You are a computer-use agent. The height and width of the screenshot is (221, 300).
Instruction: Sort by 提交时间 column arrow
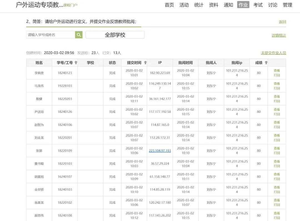[145, 63]
